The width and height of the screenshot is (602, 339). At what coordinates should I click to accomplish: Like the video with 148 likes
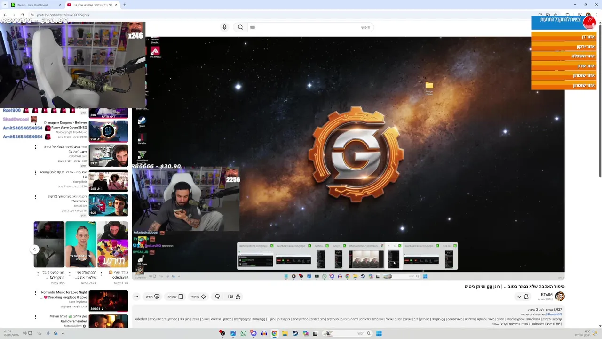pyautogui.click(x=234, y=297)
